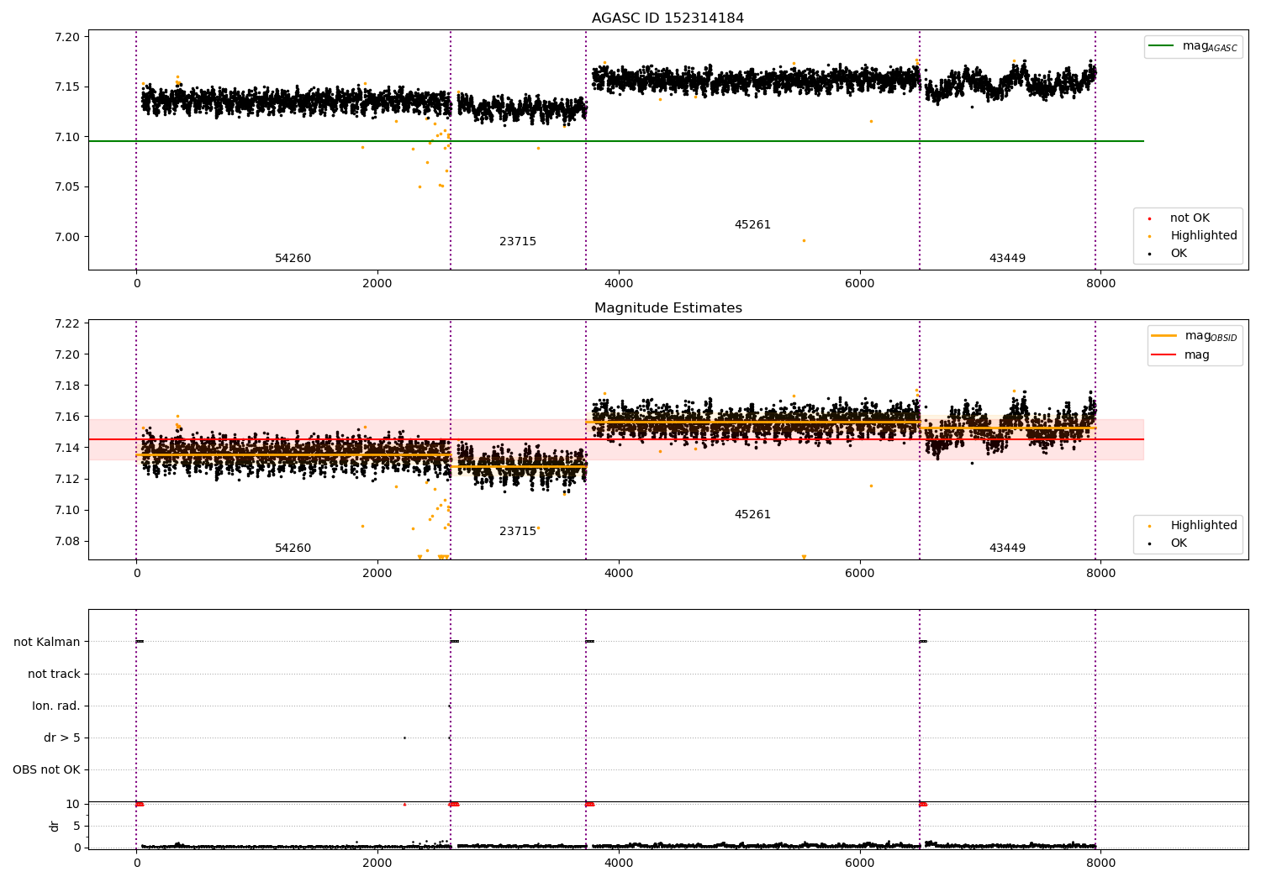Select the red 'mag' legend line sample
The image size is (1261, 882).
click(x=1163, y=355)
